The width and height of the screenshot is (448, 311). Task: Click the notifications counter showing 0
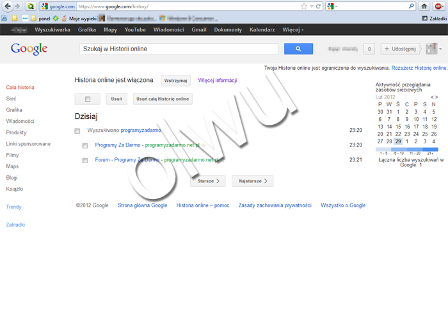[369, 49]
